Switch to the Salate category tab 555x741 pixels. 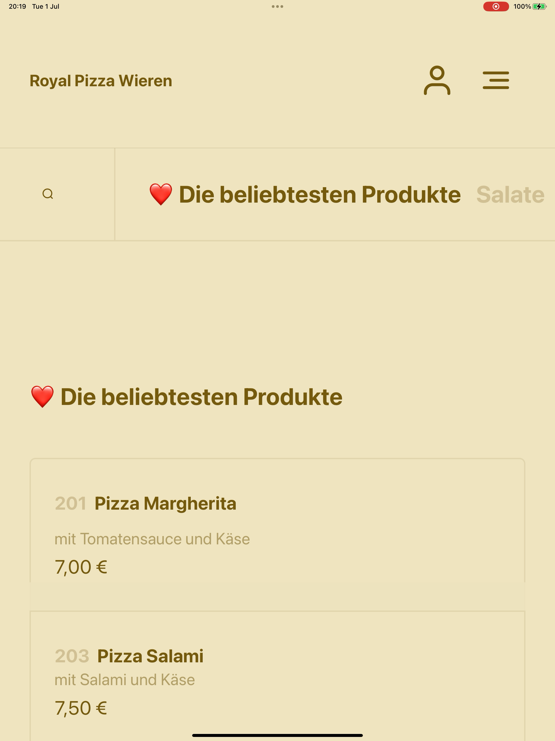point(510,194)
